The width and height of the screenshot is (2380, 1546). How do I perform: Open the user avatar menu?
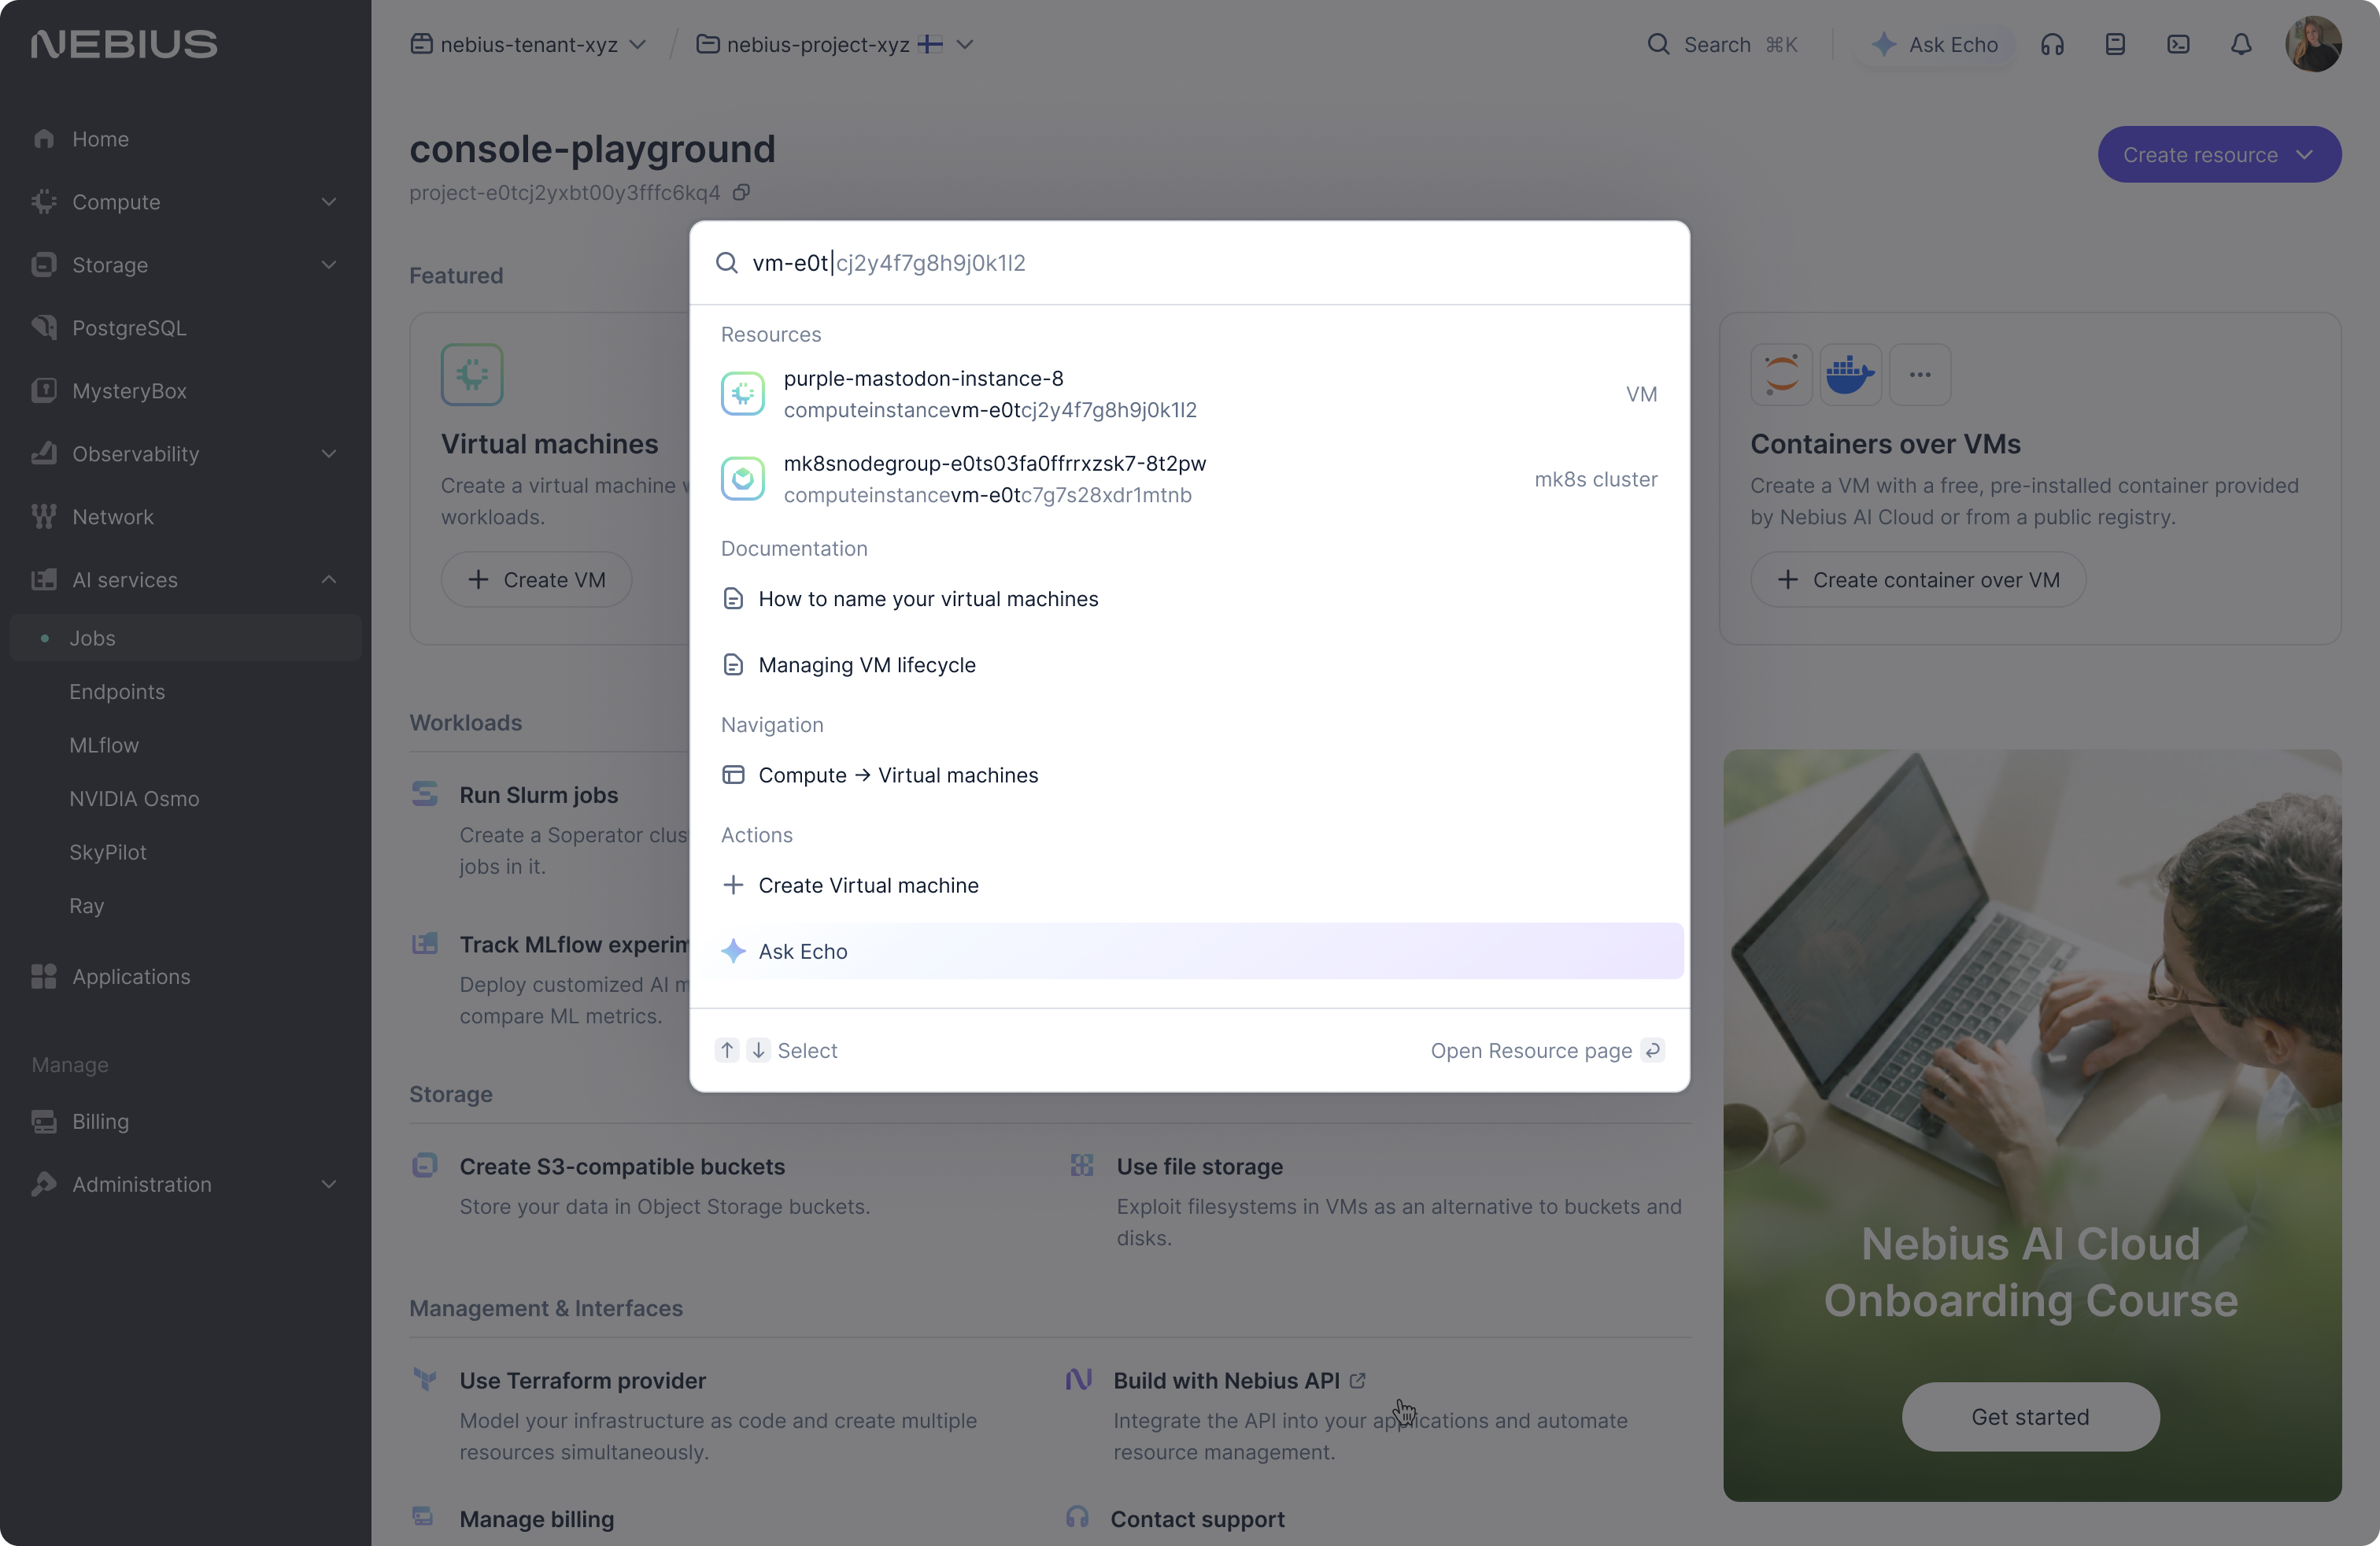(x=2313, y=44)
